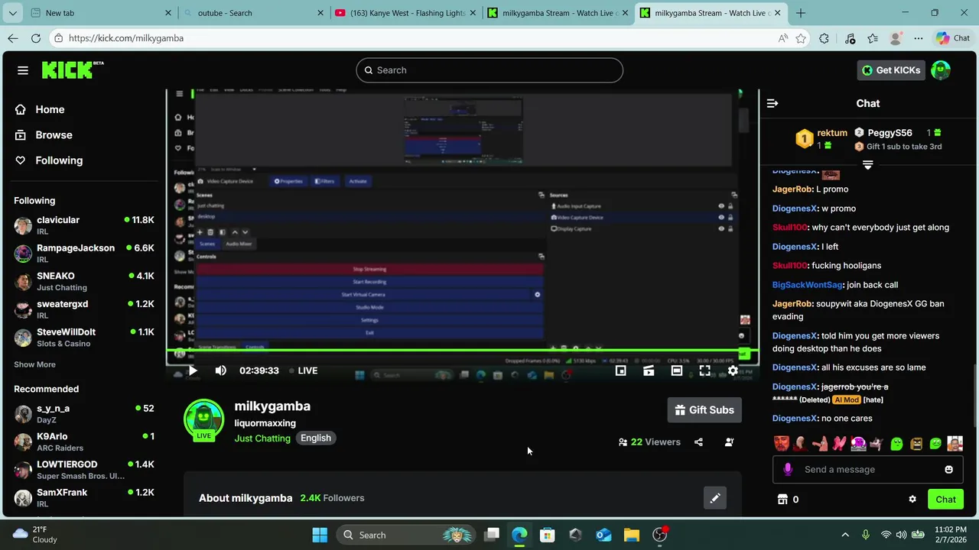Open the user avatar menu in header
The height and width of the screenshot is (550, 979).
pos(941,70)
